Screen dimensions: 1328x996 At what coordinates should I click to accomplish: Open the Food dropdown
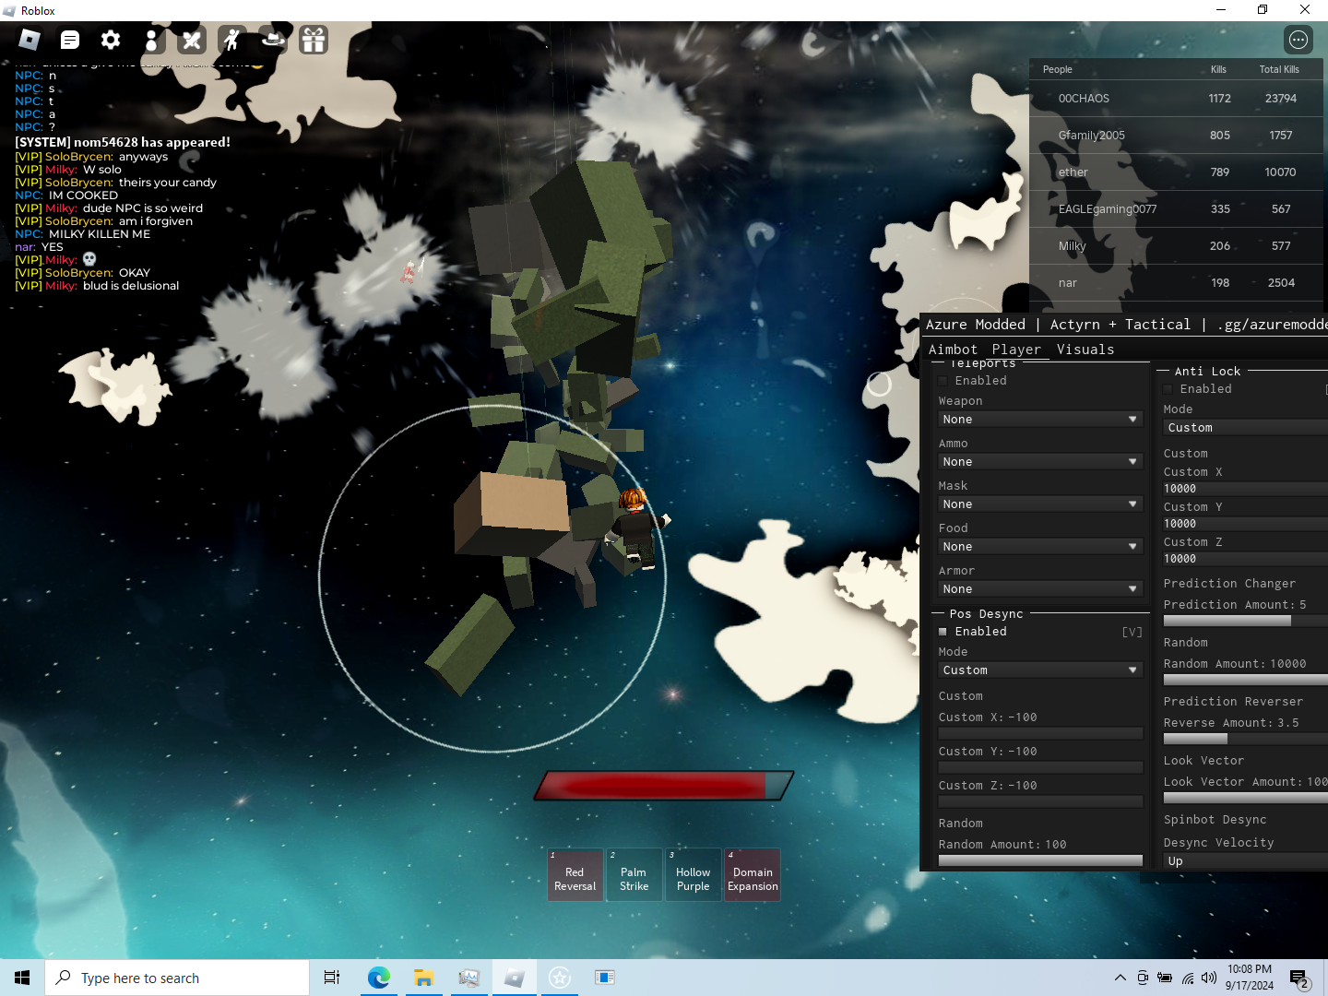pyautogui.click(x=1040, y=547)
